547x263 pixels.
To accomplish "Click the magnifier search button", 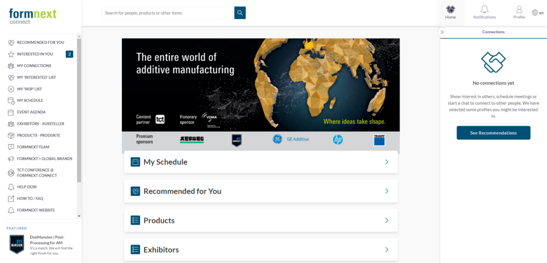I will tap(240, 13).
